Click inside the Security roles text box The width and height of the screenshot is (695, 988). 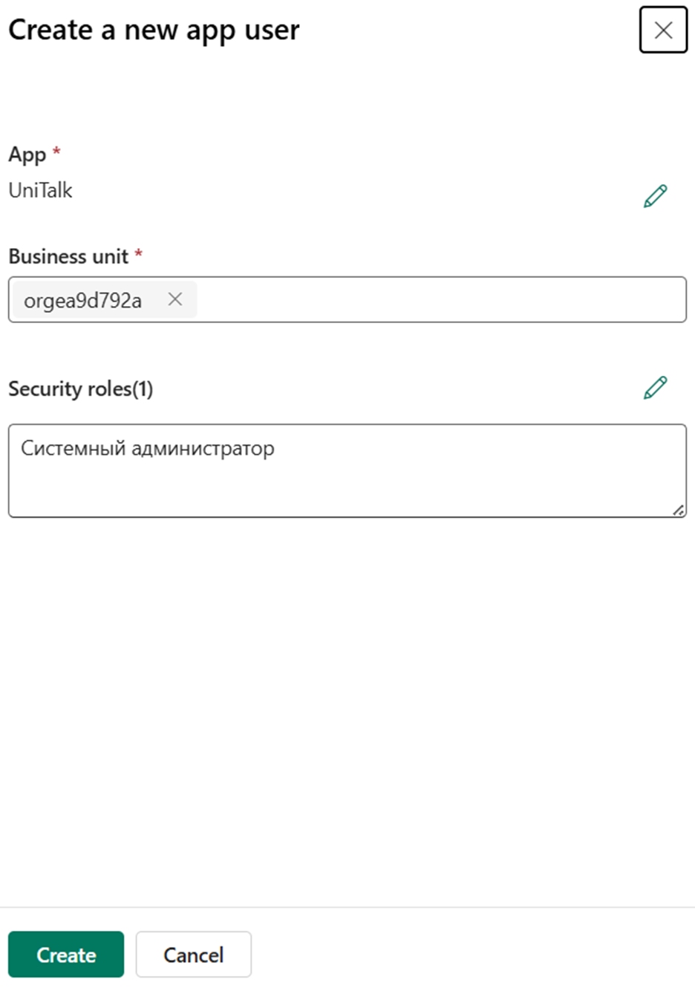347,471
